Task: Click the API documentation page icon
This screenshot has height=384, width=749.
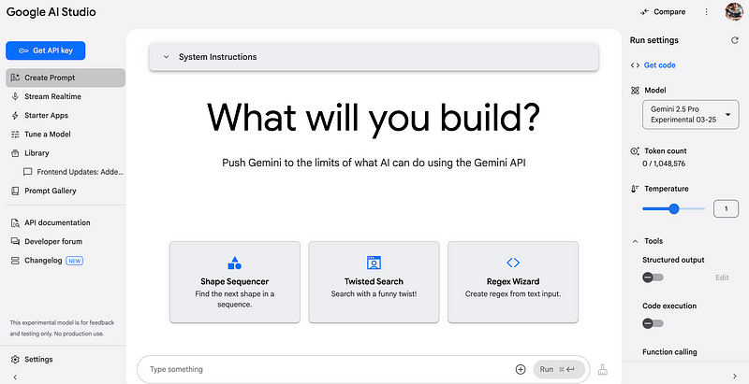Action: point(15,222)
